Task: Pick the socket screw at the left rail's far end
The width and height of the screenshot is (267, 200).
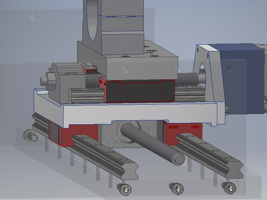Action: tap(30, 136)
